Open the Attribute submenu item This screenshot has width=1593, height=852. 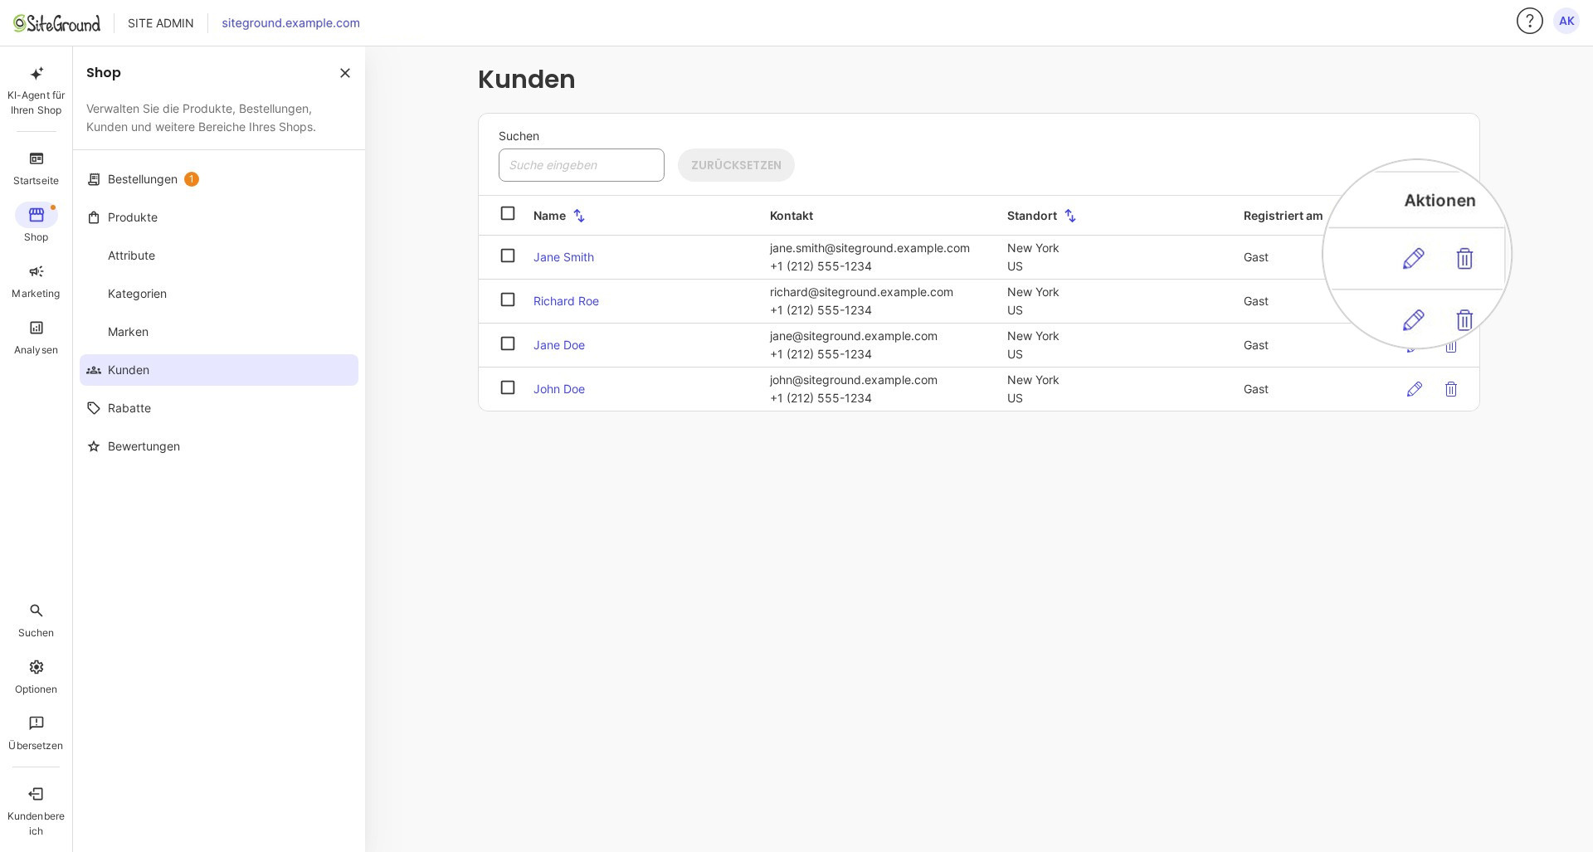tap(219, 256)
